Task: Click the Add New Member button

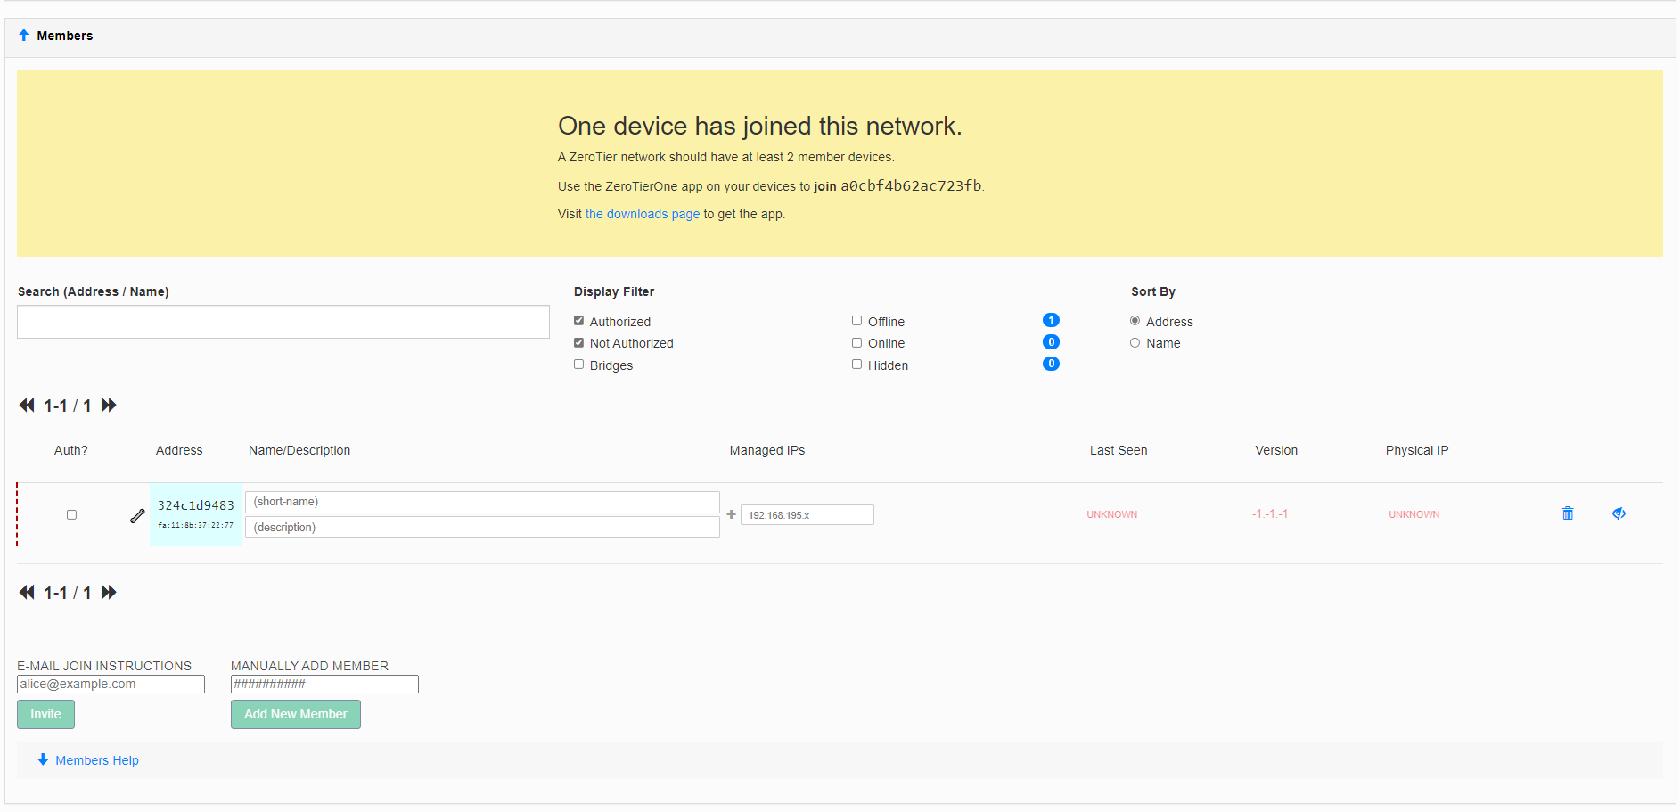Action: (295, 714)
